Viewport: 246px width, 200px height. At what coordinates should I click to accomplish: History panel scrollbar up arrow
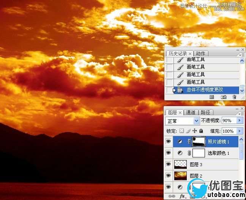point(242,60)
